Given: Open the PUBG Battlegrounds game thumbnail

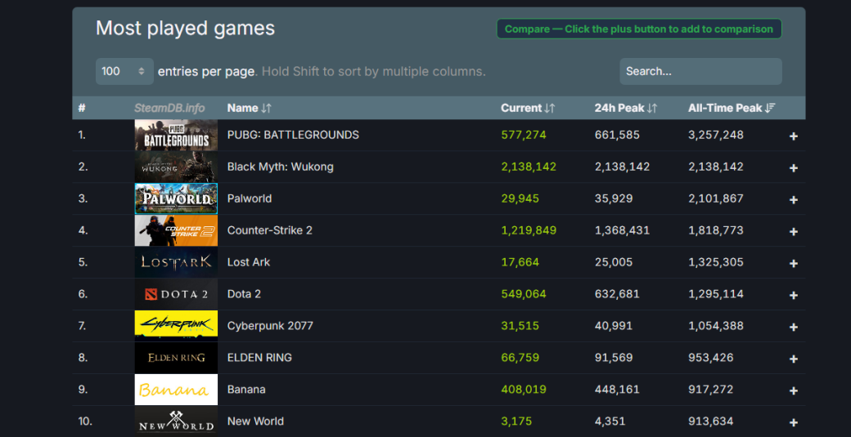Looking at the screenshot, I should 176,135.
